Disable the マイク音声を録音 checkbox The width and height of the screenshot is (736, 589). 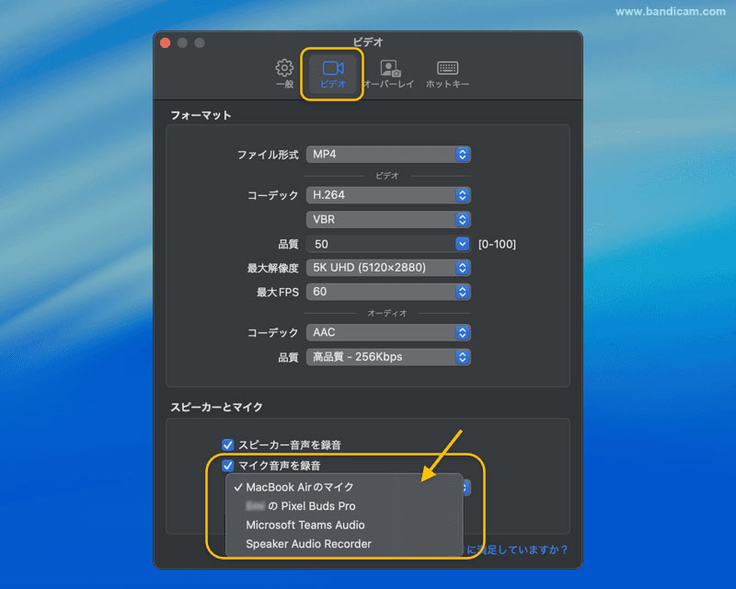click(227, 466)
